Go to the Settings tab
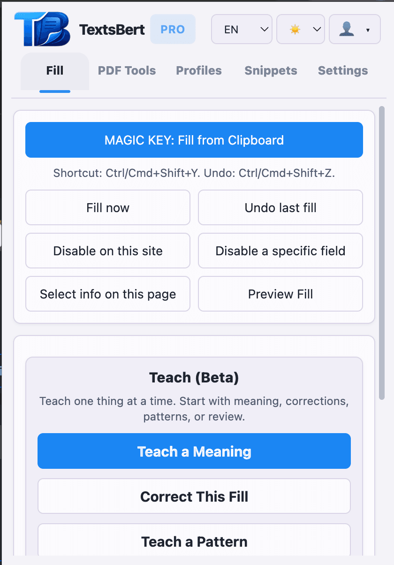The image size is (394, 565). click(x=342, y=70)
